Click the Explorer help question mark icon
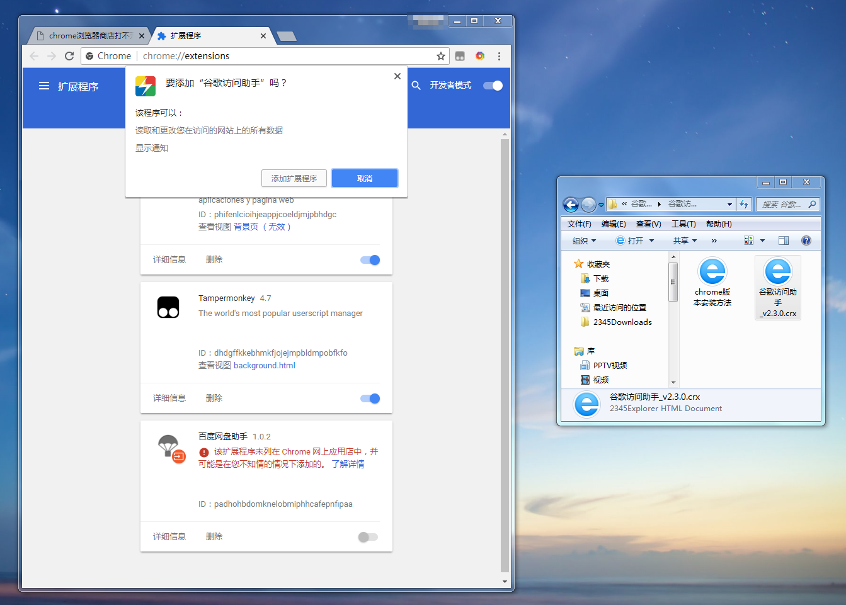 (806, 240)
